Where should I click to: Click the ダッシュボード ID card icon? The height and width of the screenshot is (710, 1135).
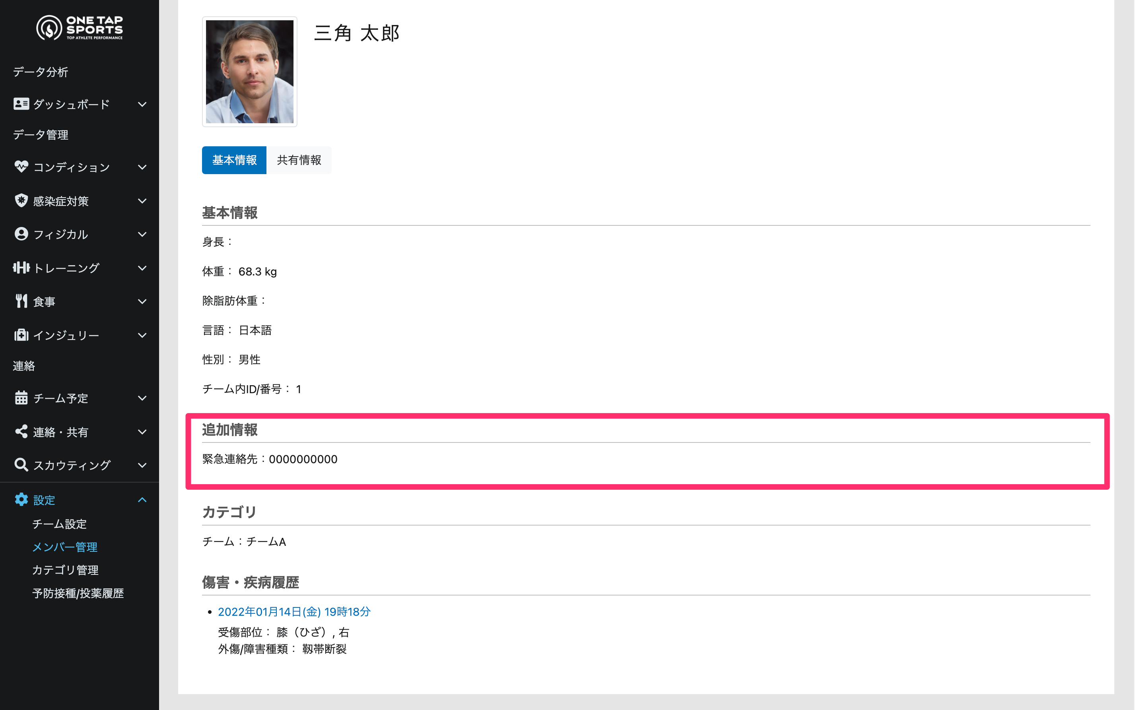tap(21, 104)
